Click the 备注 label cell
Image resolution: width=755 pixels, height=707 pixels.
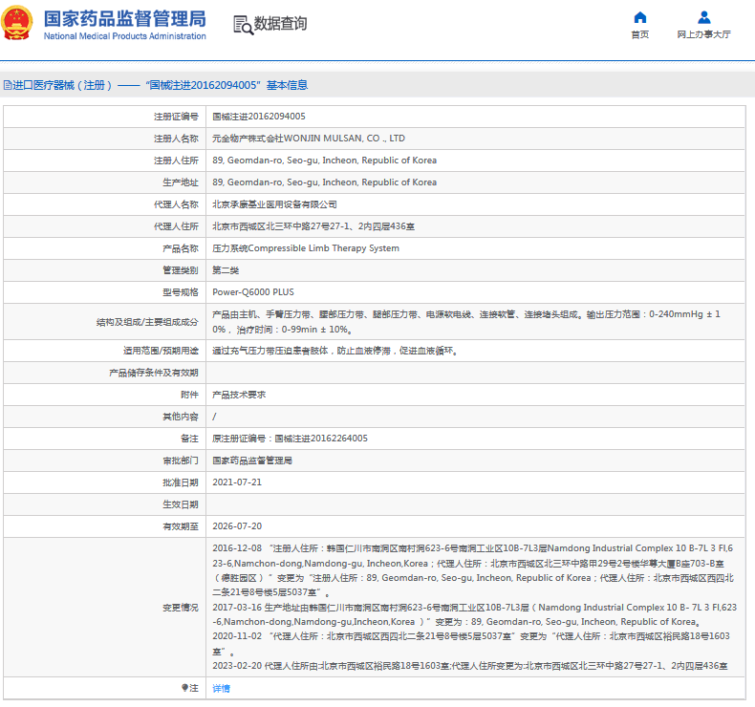pos(104,439)
